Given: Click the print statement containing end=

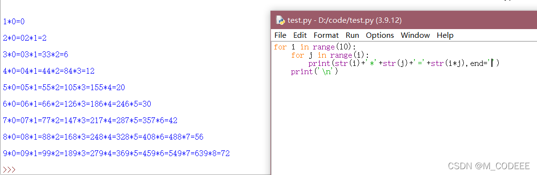Looking at the screenshot, I should [403, 64].
